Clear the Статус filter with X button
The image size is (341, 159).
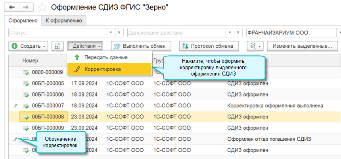[x=119, y=33]
